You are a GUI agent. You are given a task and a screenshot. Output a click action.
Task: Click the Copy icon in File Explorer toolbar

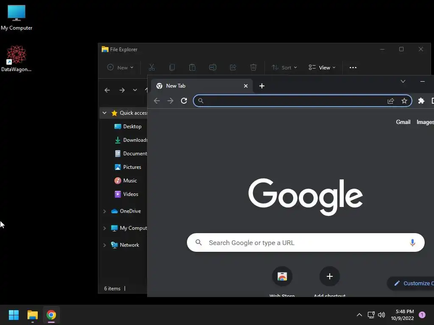click(172, 67)
